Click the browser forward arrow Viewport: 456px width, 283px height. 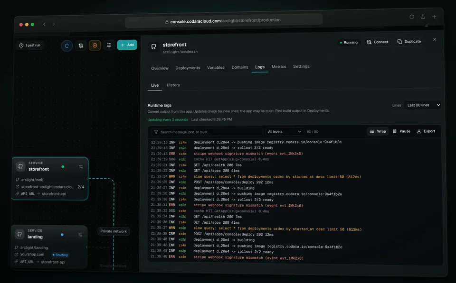point(54,24)
